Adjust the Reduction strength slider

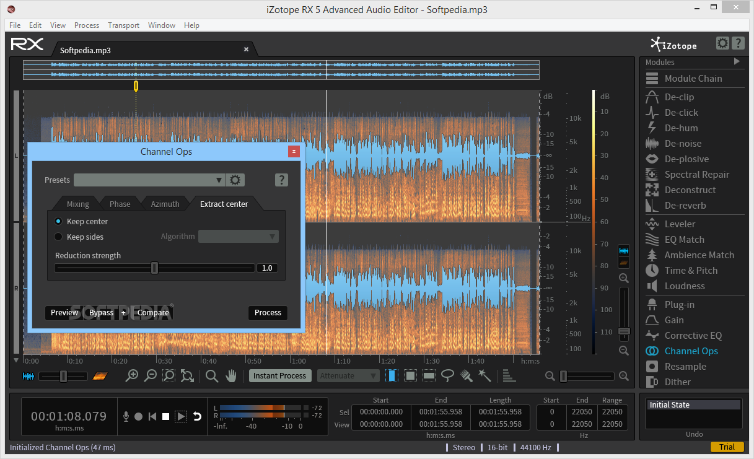pyautogui.click(x=154, y=268)
